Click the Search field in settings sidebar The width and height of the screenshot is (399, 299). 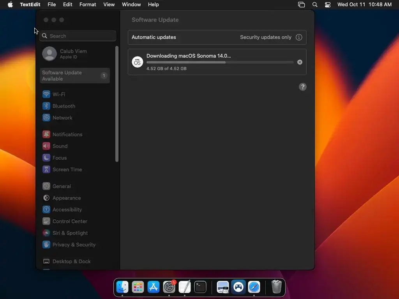click(x=78, y=36)
